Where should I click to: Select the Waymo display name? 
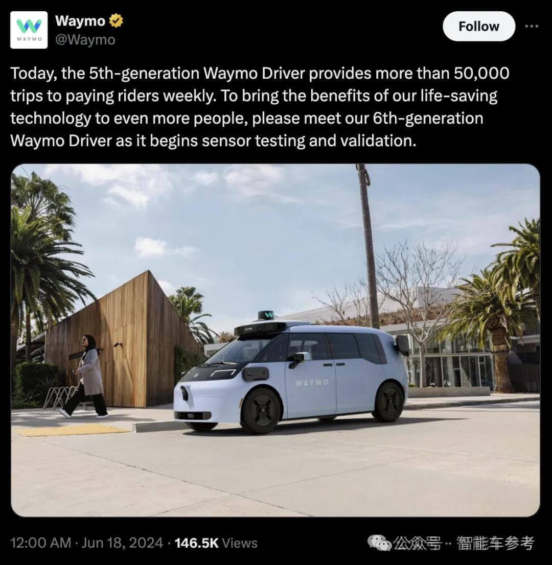(80, 21)
